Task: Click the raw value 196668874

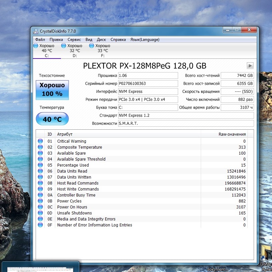Action: pyautogui.click(x=235, y=183)
